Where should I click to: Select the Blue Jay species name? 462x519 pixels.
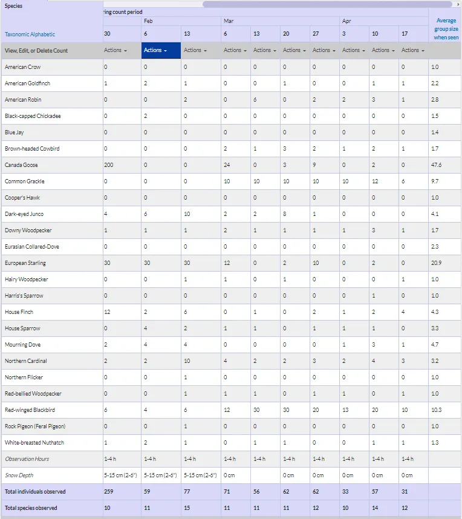pos(15,132)
